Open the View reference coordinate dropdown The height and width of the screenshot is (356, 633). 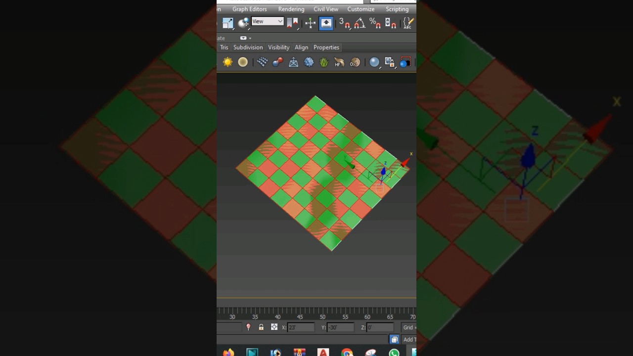click(x=268, y=21)
